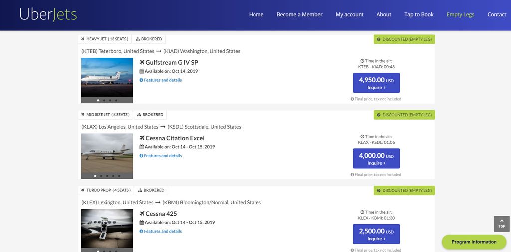Click plane icon in Turbo Prop tag
This screenshot has width=511, height=252.
(83, 190)
